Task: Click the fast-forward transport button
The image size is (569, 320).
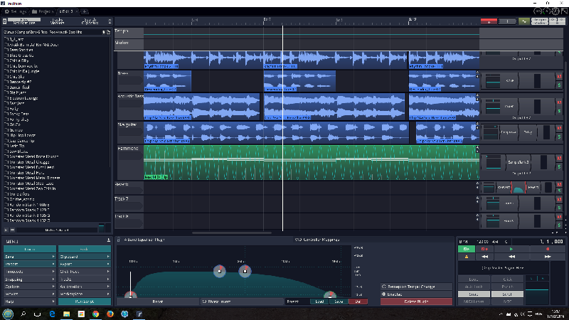Action: (547, 257)
